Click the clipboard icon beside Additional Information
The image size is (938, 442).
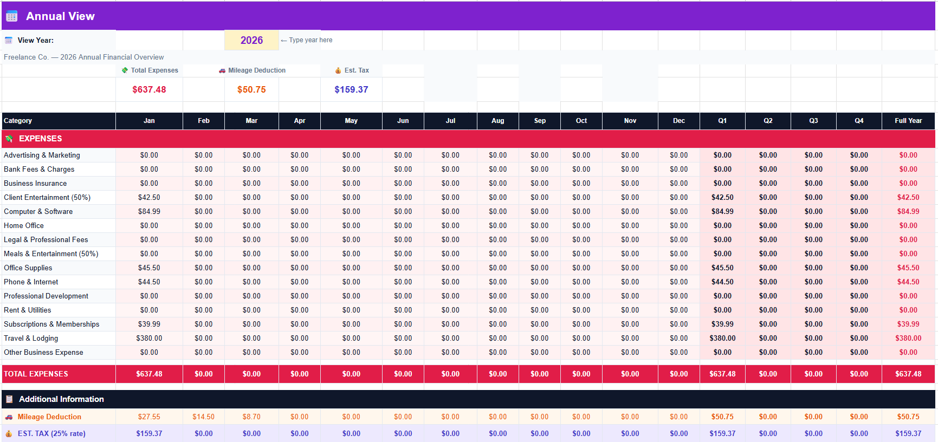(9, 399)
